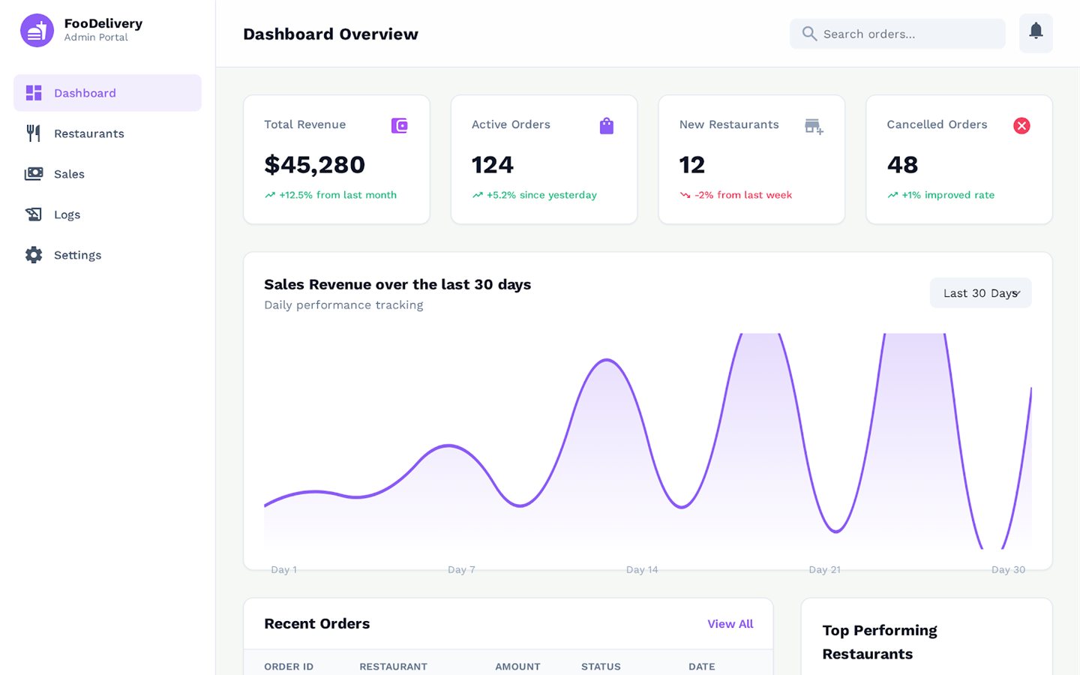
Task: Go to the Restaurants page
Action: click(107, 133)
